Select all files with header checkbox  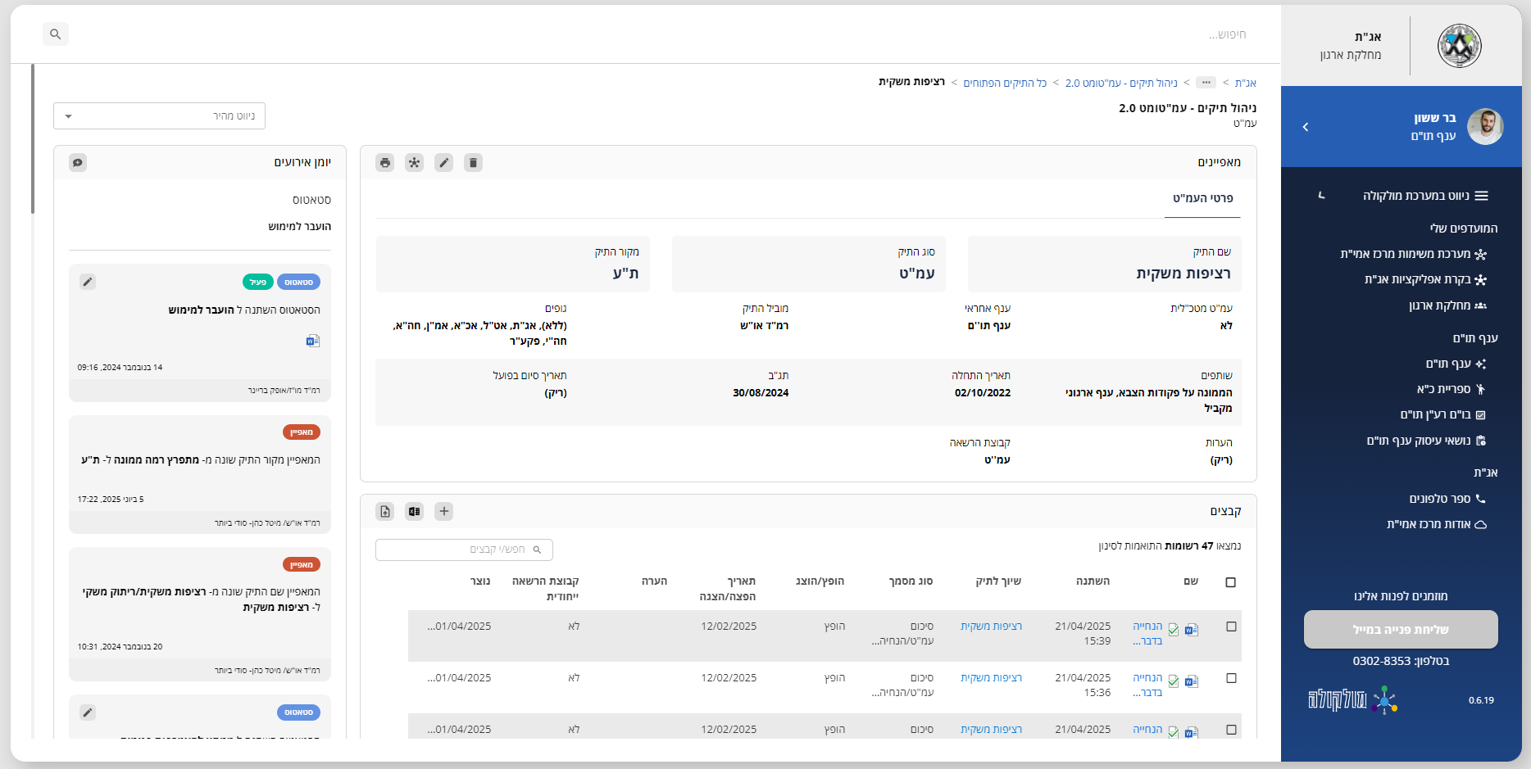pyautogui.click(x=1230, y=582)
